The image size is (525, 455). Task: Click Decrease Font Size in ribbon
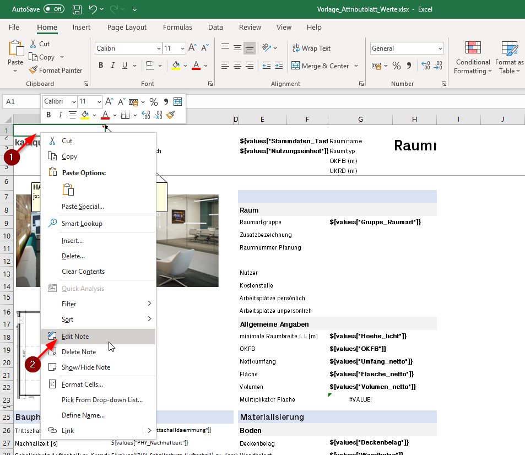[x=204, y=48]
